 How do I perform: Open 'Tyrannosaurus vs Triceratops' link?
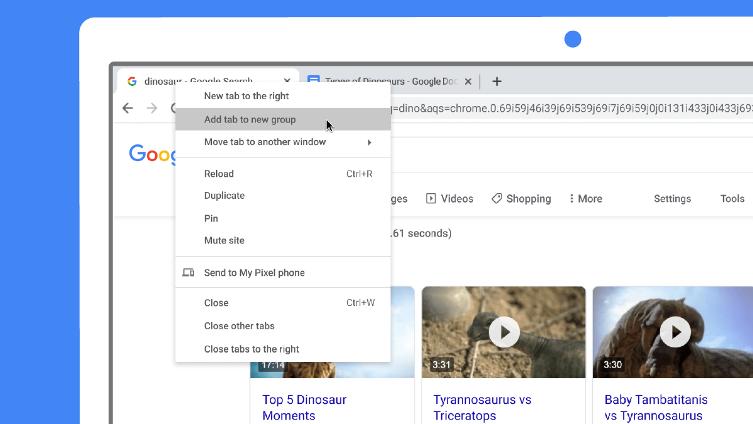point(483,408)
